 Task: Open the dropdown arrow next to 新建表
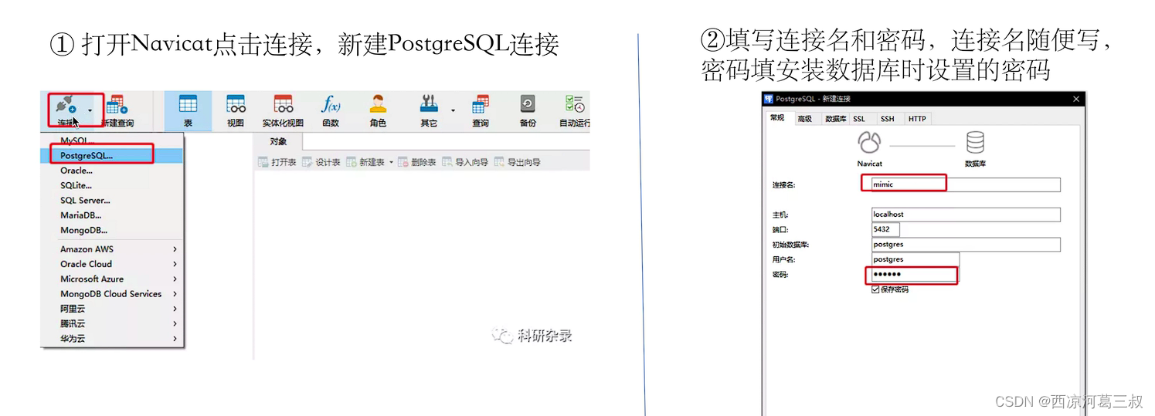pos(391,162)
